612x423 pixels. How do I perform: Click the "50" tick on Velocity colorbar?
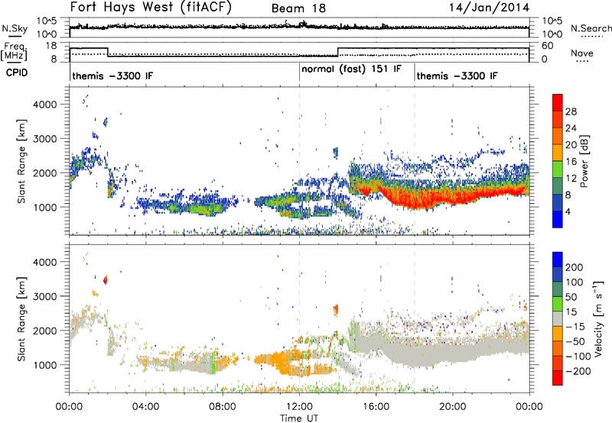(x=571, y=297)
